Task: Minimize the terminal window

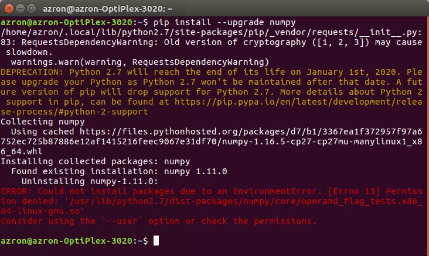Action: (x=20, y=8)
